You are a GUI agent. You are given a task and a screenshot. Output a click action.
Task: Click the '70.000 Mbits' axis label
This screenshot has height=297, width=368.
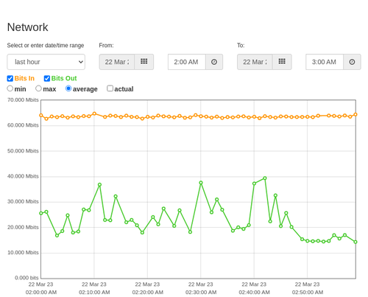coord(23,100)
